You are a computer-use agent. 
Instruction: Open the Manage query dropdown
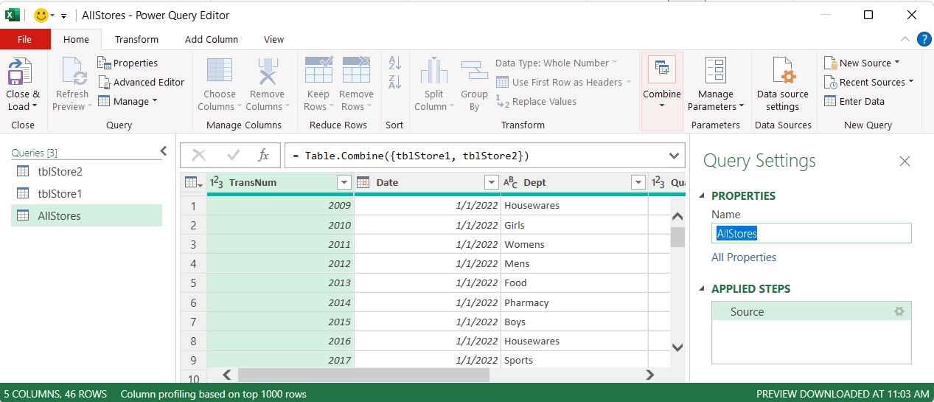128,101
